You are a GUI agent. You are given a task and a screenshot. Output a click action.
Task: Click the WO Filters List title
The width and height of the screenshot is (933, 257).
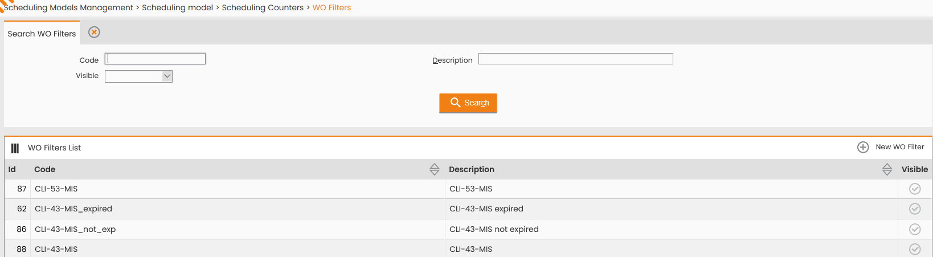point(55,148)
